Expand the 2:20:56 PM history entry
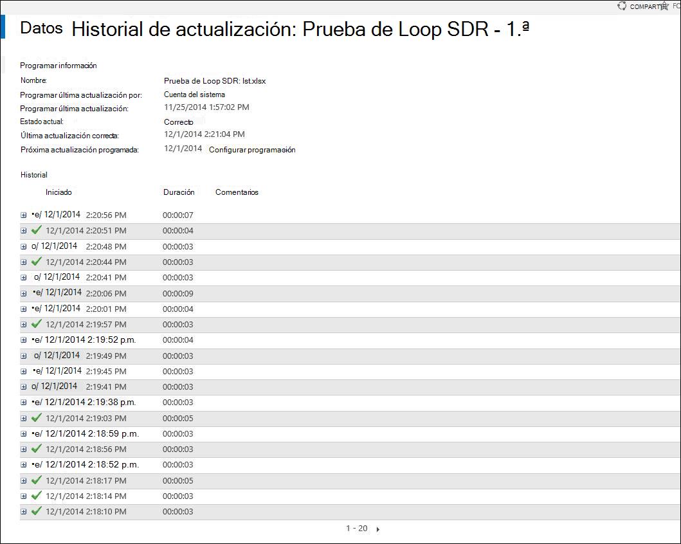The height and width of the screenshot is (544, 681). click(x=23, y=215)
